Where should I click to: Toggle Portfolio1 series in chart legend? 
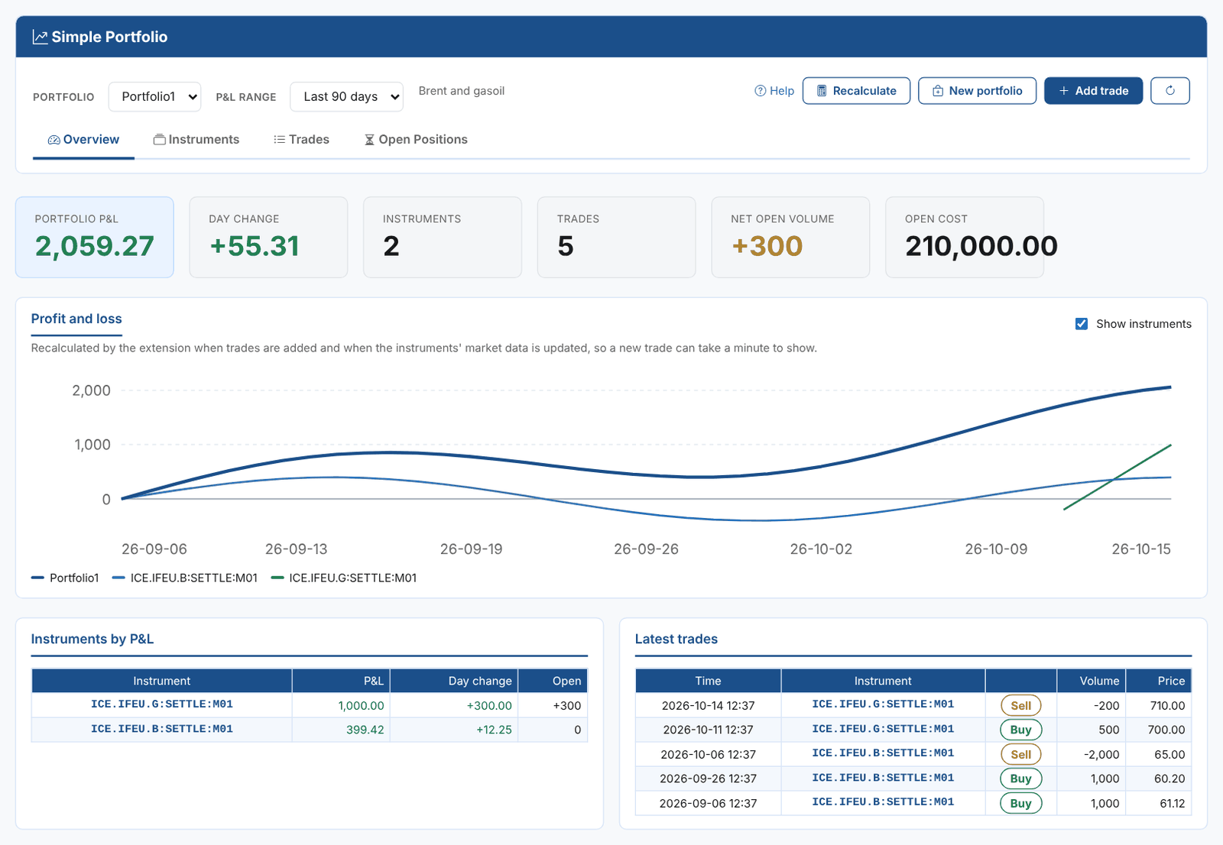[65, 578]
